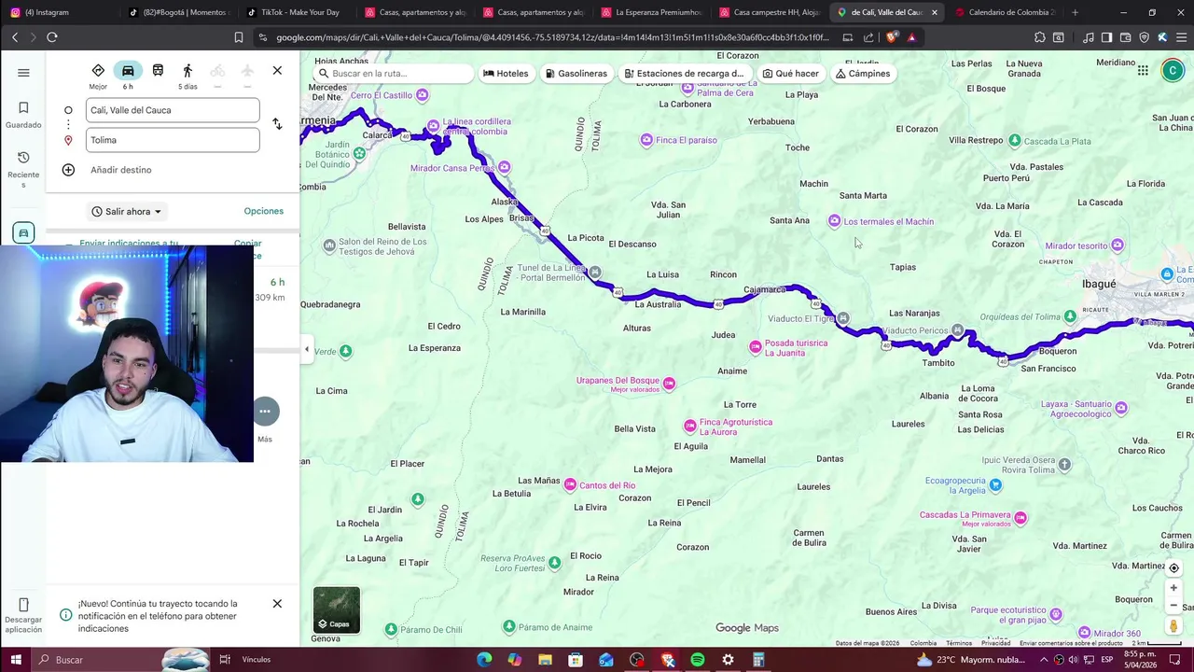Select the best travel mode icon
The width and height of the screenshot is (1194, 672).
(98, 71)
